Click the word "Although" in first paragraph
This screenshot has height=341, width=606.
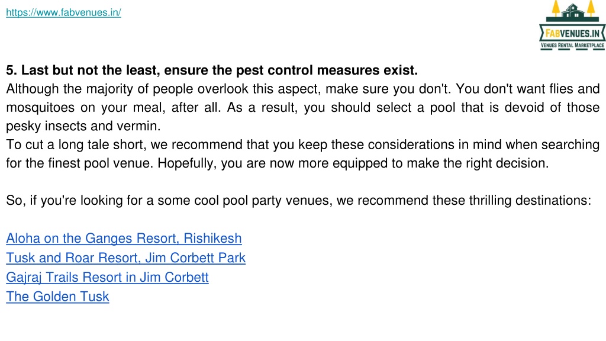point(32,89)
